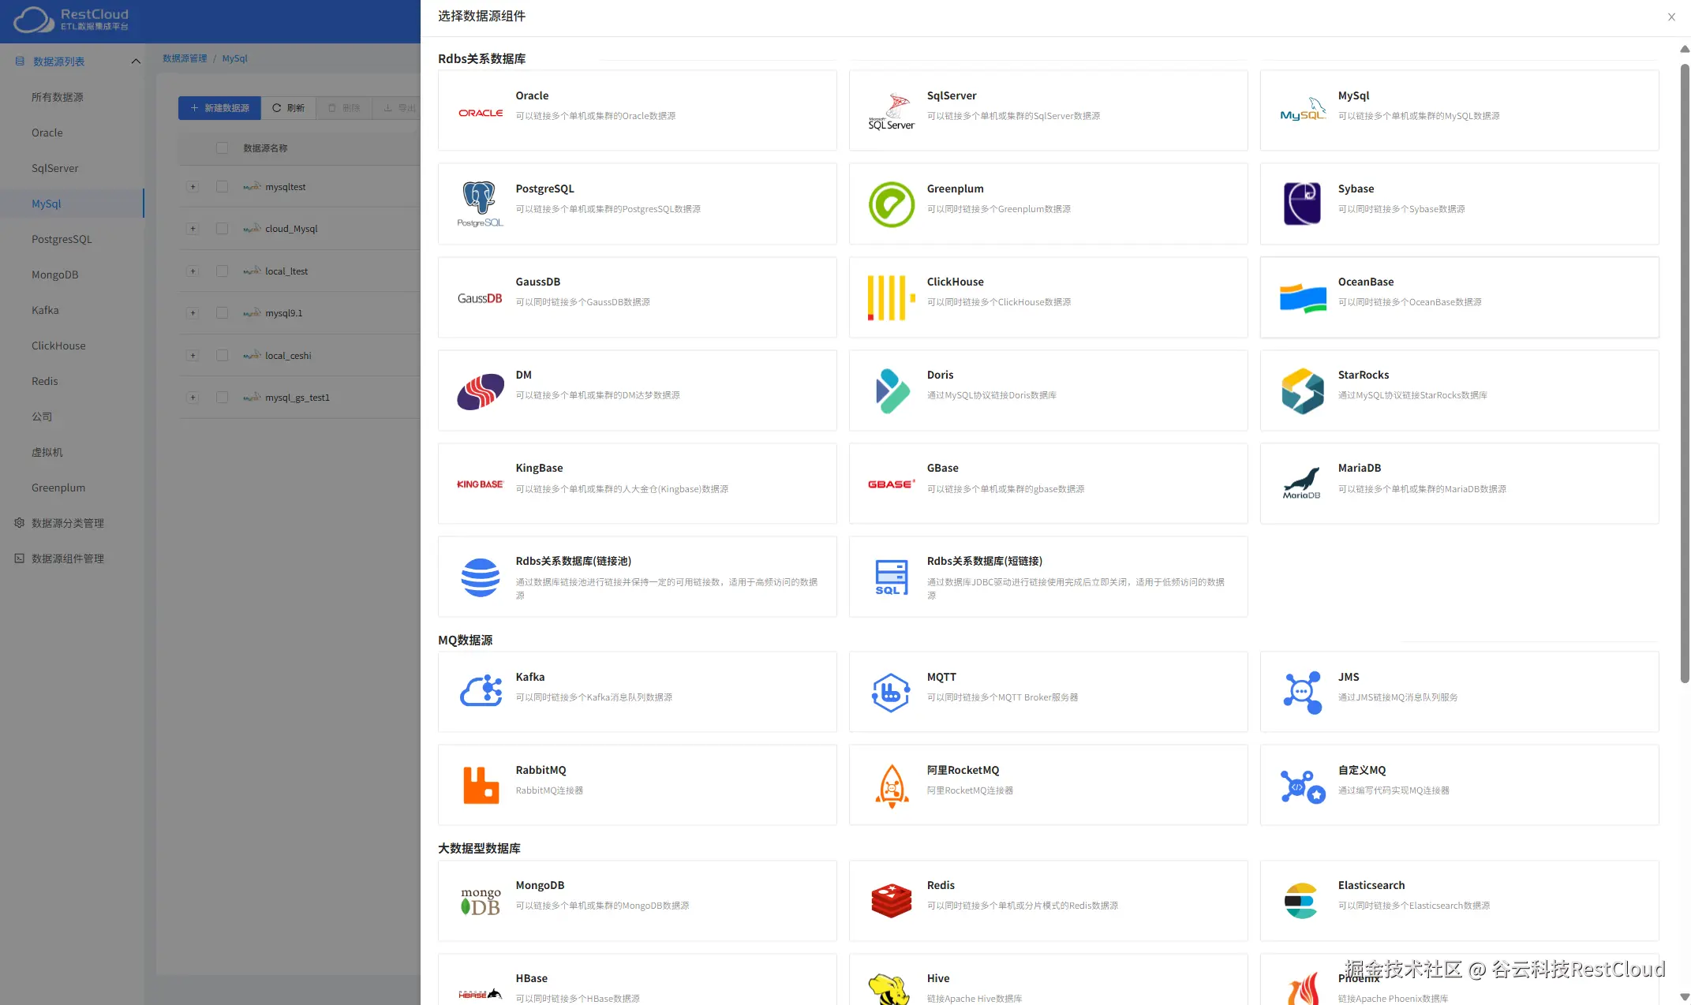
Task: Select the Redis red cube icon
Action: click(x=892, y=900)
